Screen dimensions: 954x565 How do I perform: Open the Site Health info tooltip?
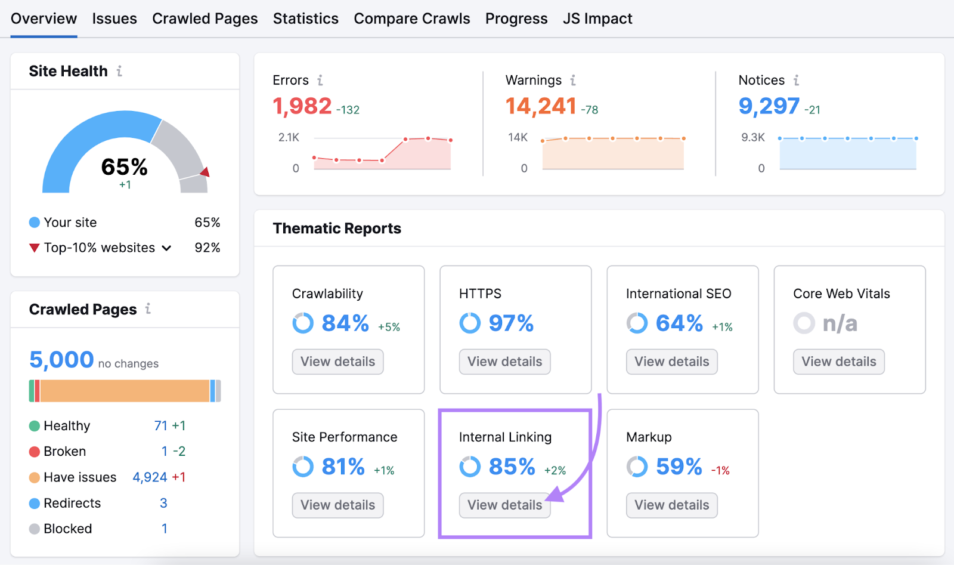(x=120, y=71)
